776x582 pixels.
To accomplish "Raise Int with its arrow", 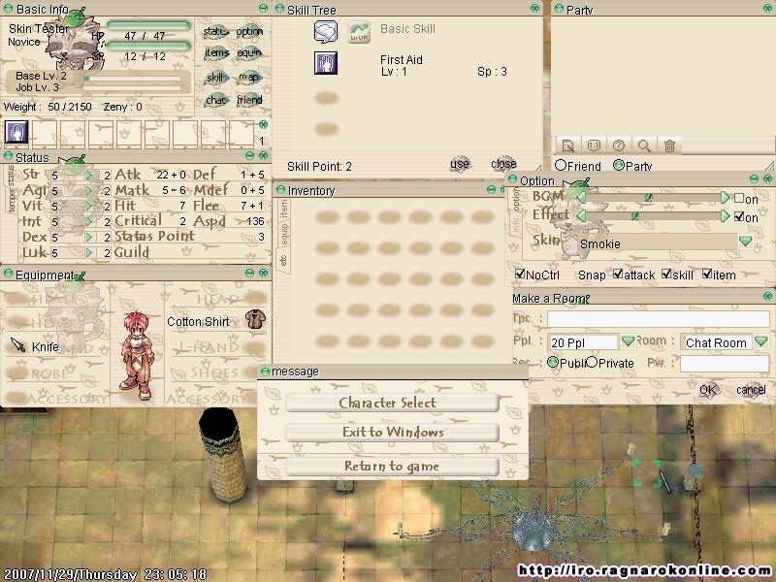I will [x=88, y=222].
